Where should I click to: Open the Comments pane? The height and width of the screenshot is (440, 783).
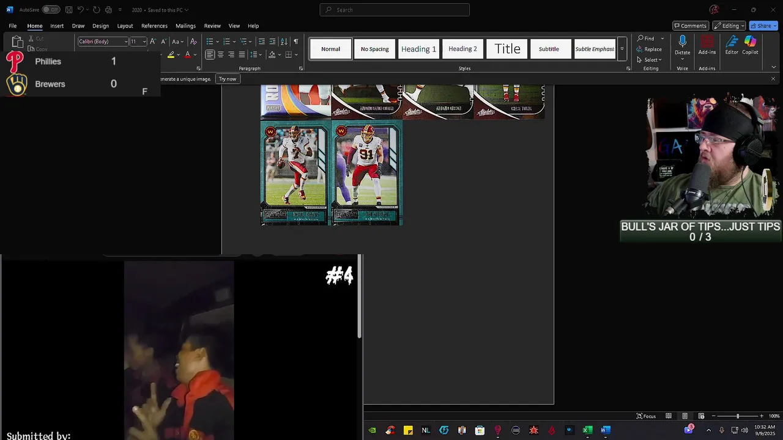[x=691, y=26]
